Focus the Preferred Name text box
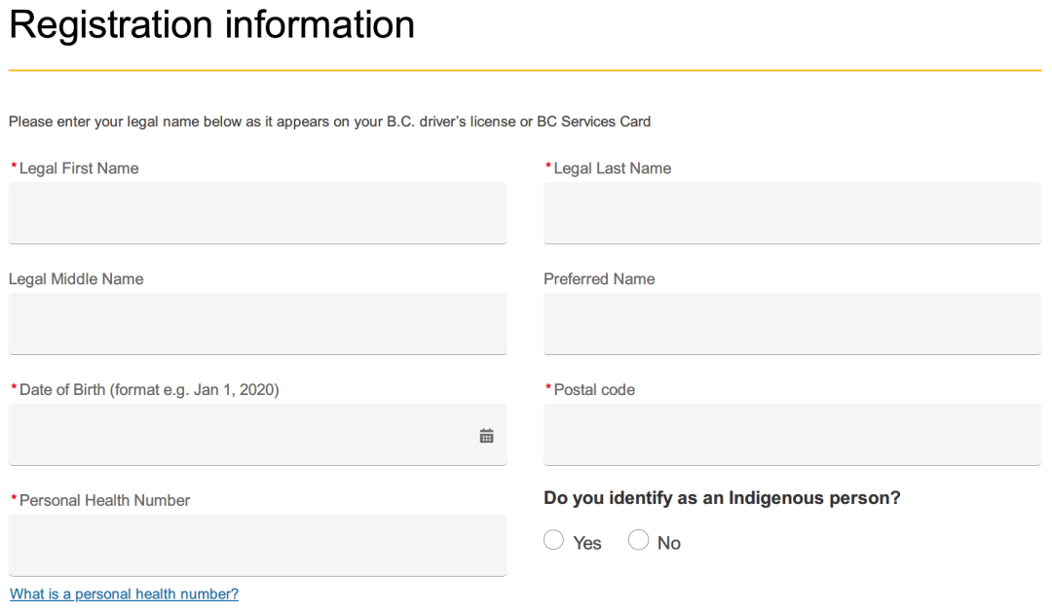The width and height of the screenshot is (1052, 611). pyautogui.click(x=792, y=324)
